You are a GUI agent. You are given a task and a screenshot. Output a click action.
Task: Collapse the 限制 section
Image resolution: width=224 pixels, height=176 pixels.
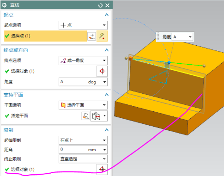pos(107,130)
